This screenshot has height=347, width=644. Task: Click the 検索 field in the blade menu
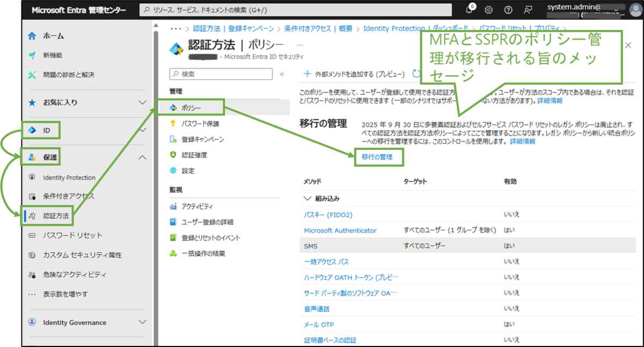tap(221, 74)
